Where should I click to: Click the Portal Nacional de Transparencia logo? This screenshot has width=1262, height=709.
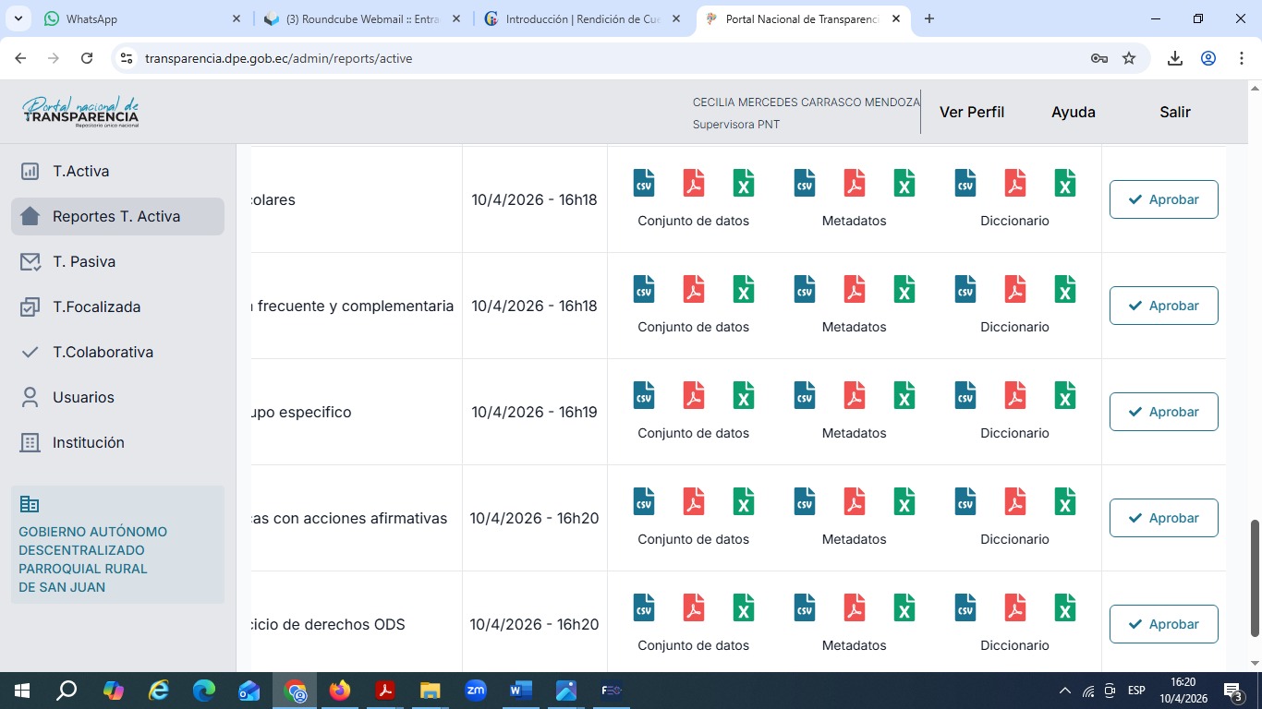pos(80,112)
